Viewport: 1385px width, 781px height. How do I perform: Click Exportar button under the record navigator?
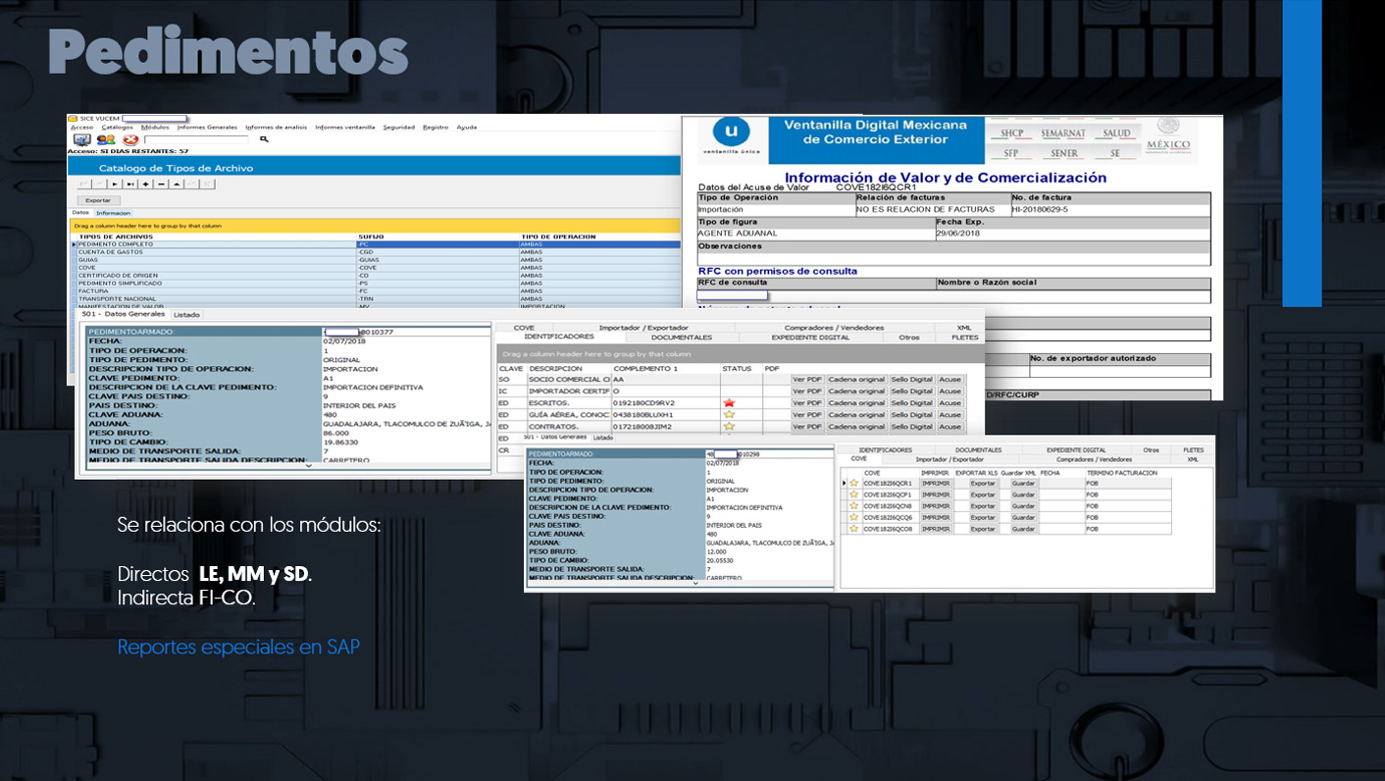(97, 200)
